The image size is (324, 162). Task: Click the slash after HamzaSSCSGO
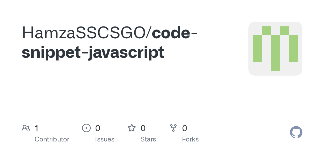coord(149,33)
